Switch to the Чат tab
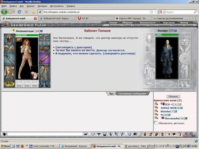 (x=111, y=94)
